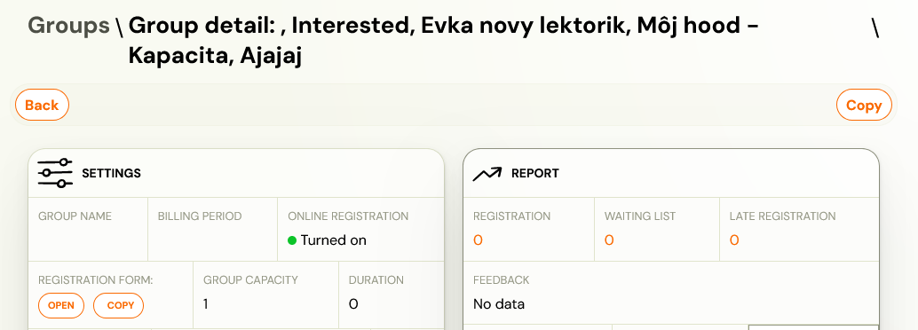
Task: Click the Duration value
Action: point(353,304)
